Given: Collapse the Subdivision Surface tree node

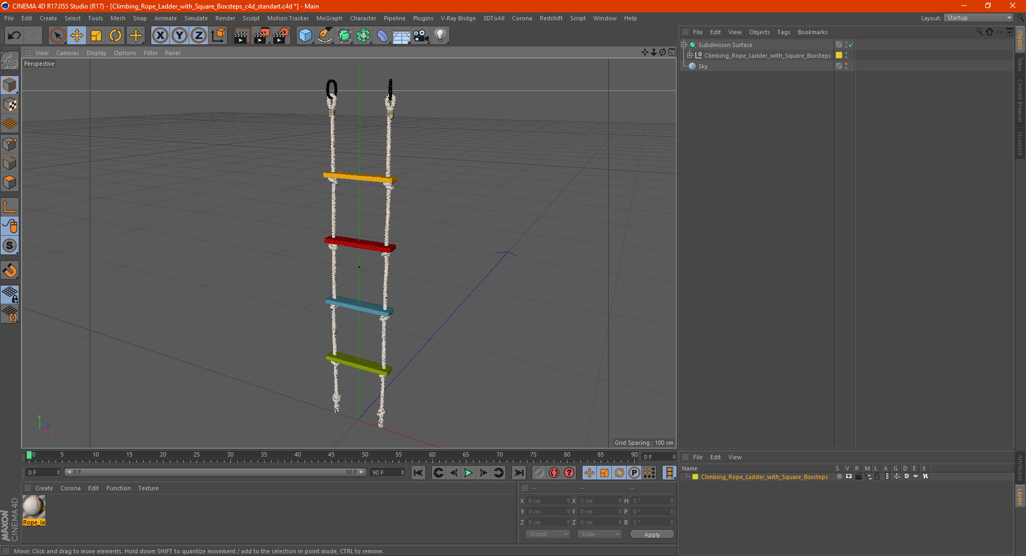Looking at the screenshot, I should click(684, 45).
